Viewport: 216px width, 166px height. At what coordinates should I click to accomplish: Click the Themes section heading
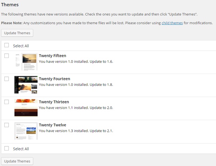(x=10, y=5)
